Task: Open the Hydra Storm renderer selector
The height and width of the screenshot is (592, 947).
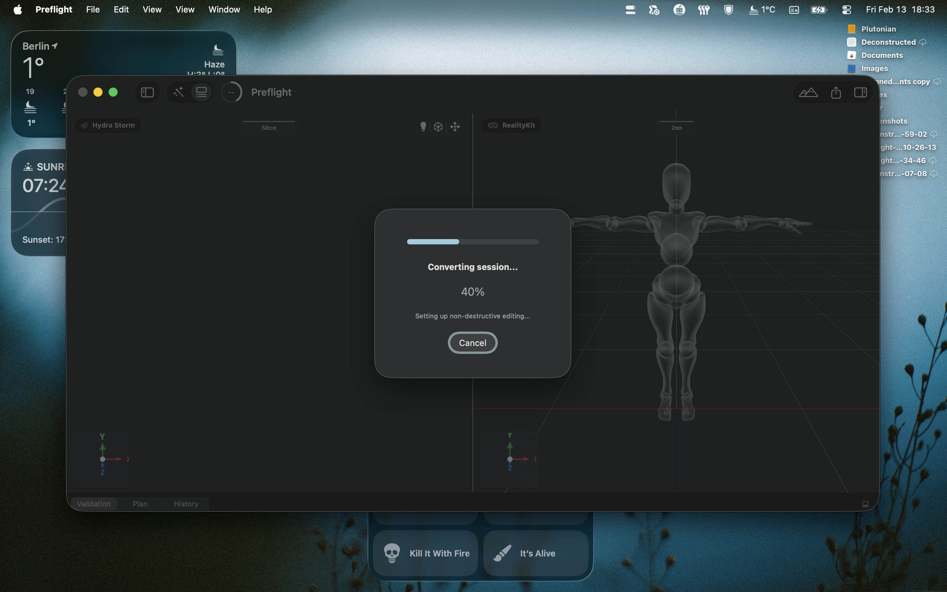Action: tap(107, 125)
